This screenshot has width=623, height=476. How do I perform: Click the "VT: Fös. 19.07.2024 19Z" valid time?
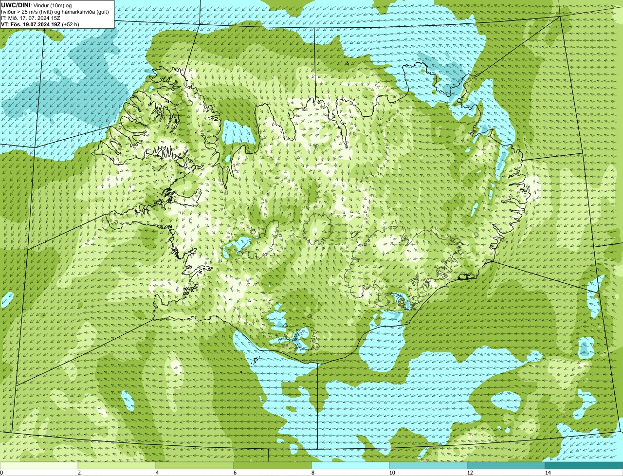click(x=31, y=24)
